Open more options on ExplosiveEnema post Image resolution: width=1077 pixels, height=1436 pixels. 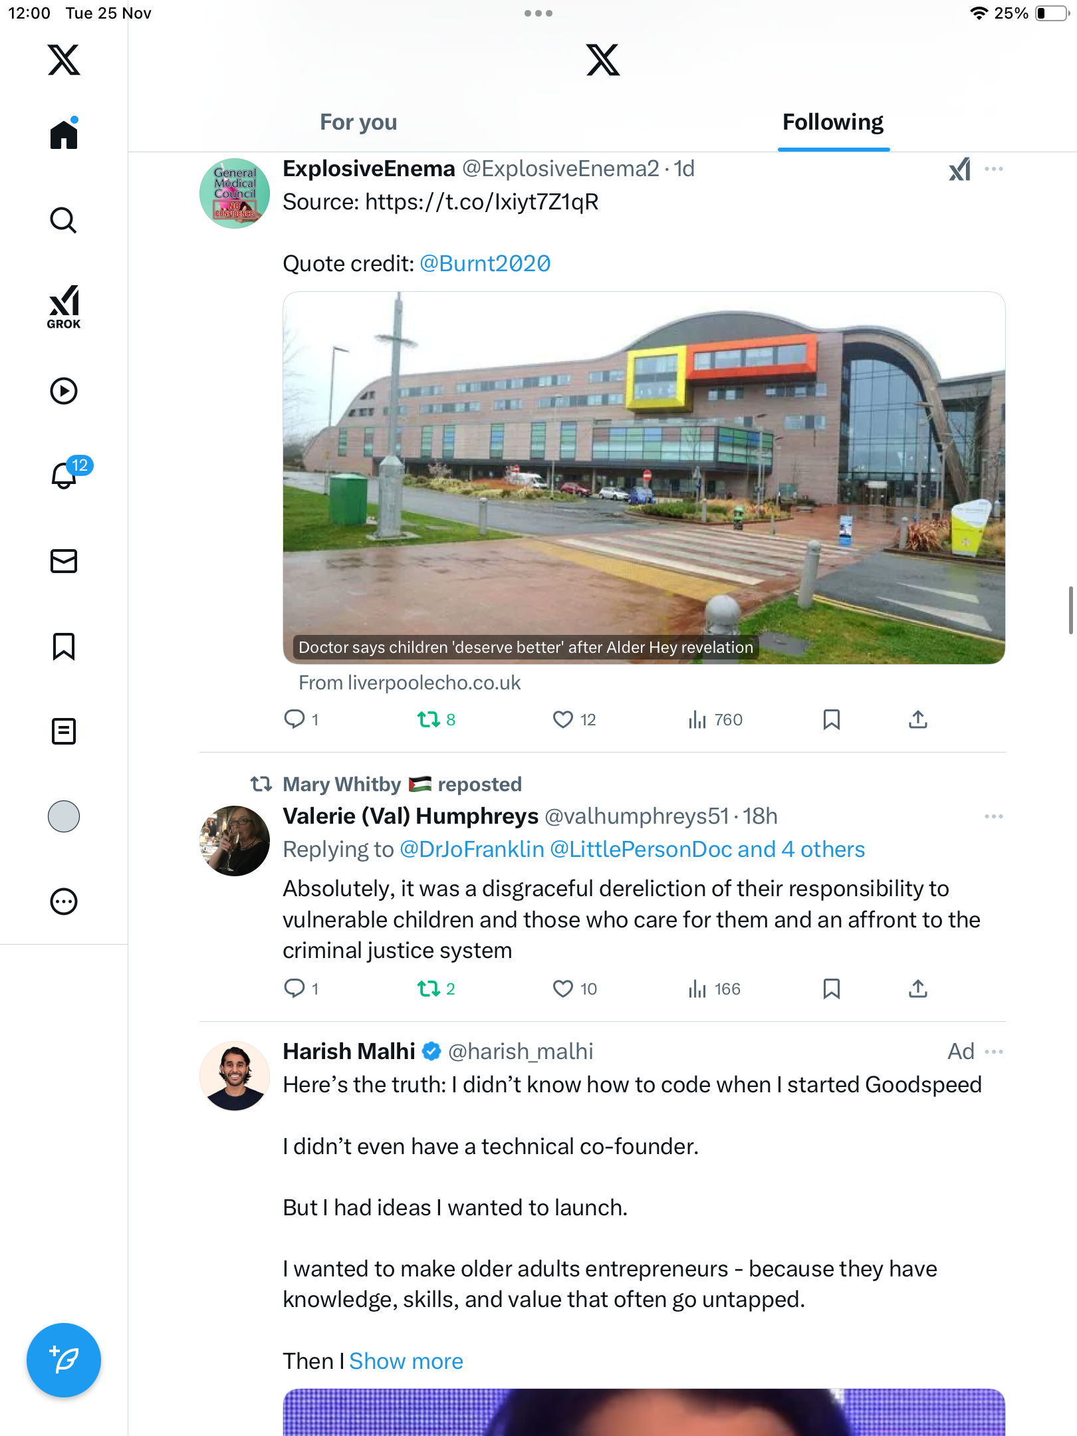tap(994, 169)
